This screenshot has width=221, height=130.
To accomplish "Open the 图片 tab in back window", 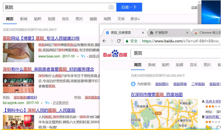I will click(79, 19).
